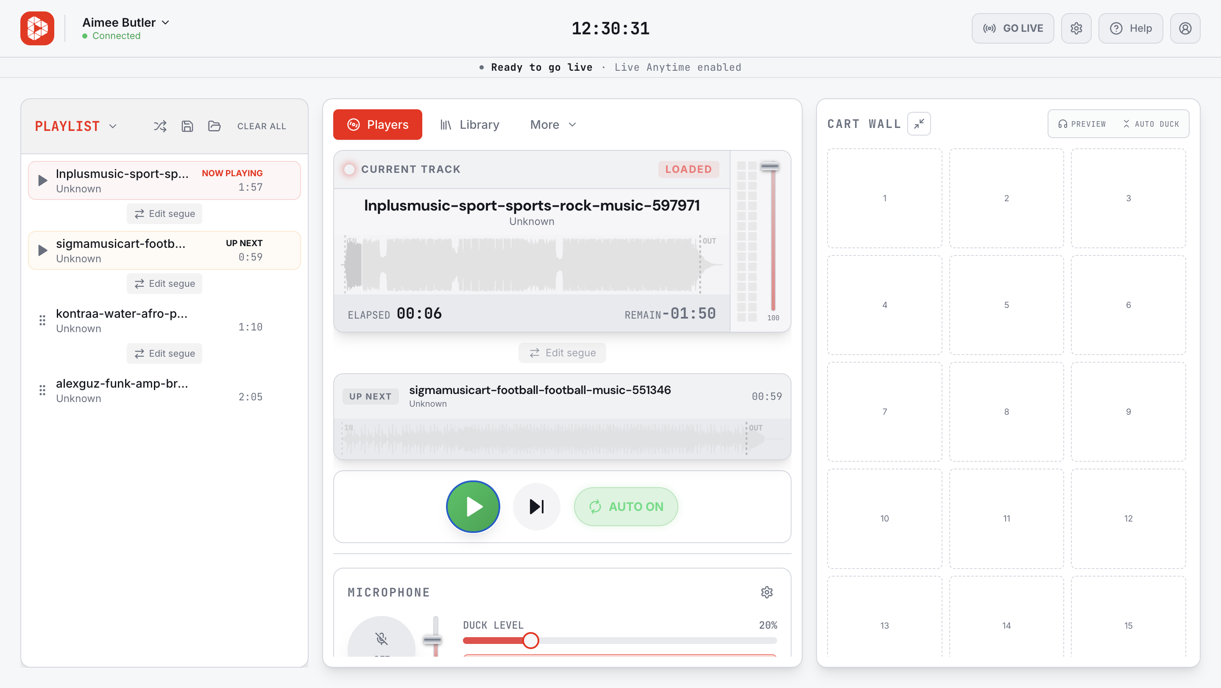Viewport: 1221px width, 688px height.
Task: Click the current track volume fader
Action: click(770, 166)
